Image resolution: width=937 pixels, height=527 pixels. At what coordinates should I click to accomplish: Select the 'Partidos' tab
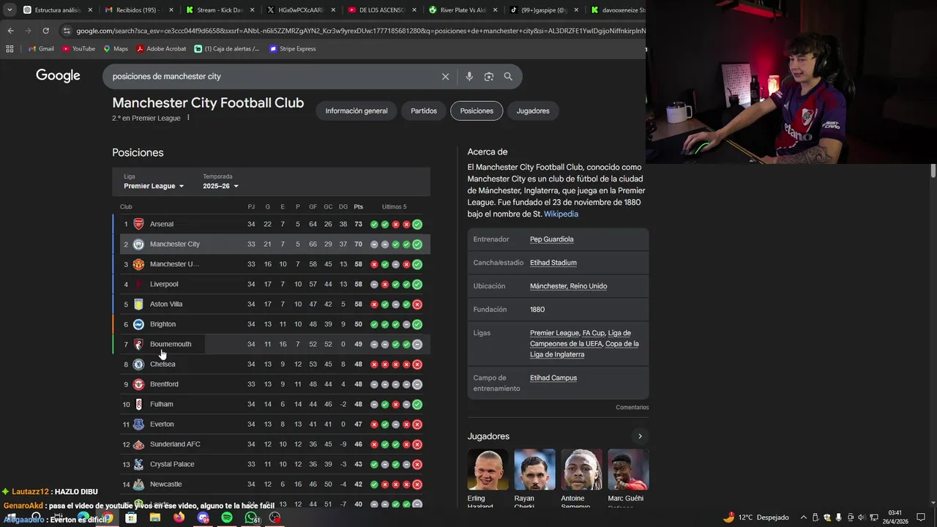[x=424, y=111]
